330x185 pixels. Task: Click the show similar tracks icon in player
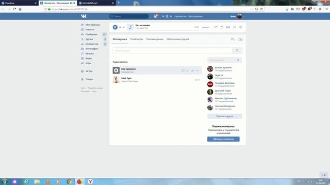tap(234, 27)
